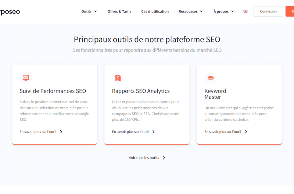Click the orange button beside Connexion
The height and width of the screenshot is (194, 294).
[290, 11]
